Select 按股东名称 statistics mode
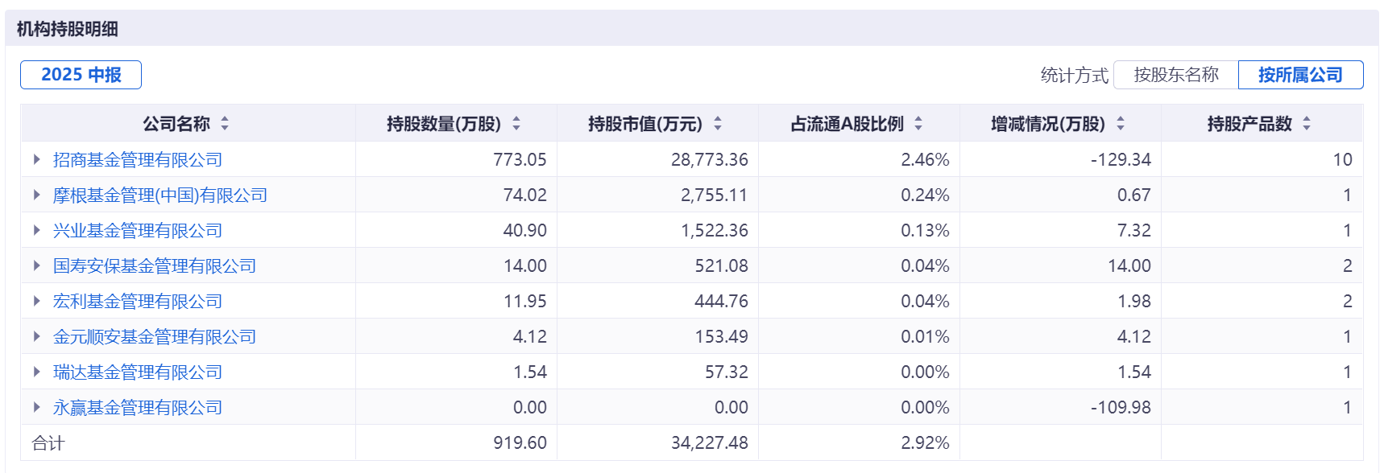 tap(1175, 75)
